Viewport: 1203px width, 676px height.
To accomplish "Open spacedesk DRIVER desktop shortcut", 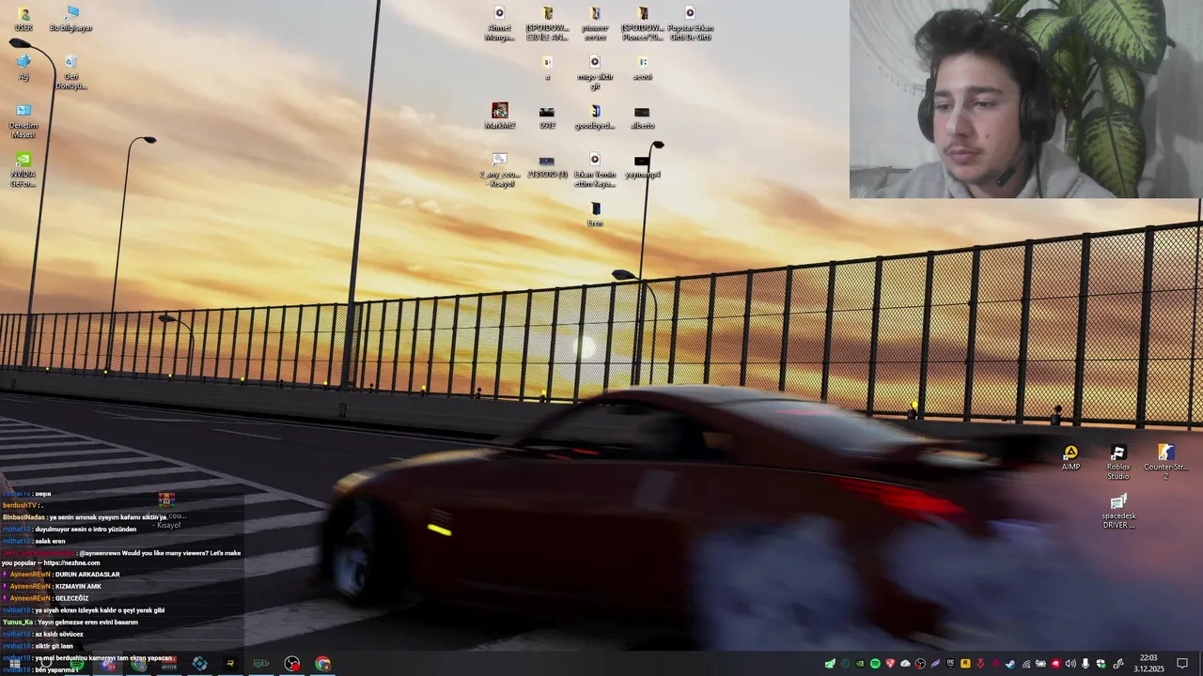I will pyautogui.click(x=1118, y=512).
